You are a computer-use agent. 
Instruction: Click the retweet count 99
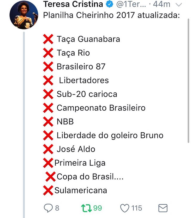point(98,208)
